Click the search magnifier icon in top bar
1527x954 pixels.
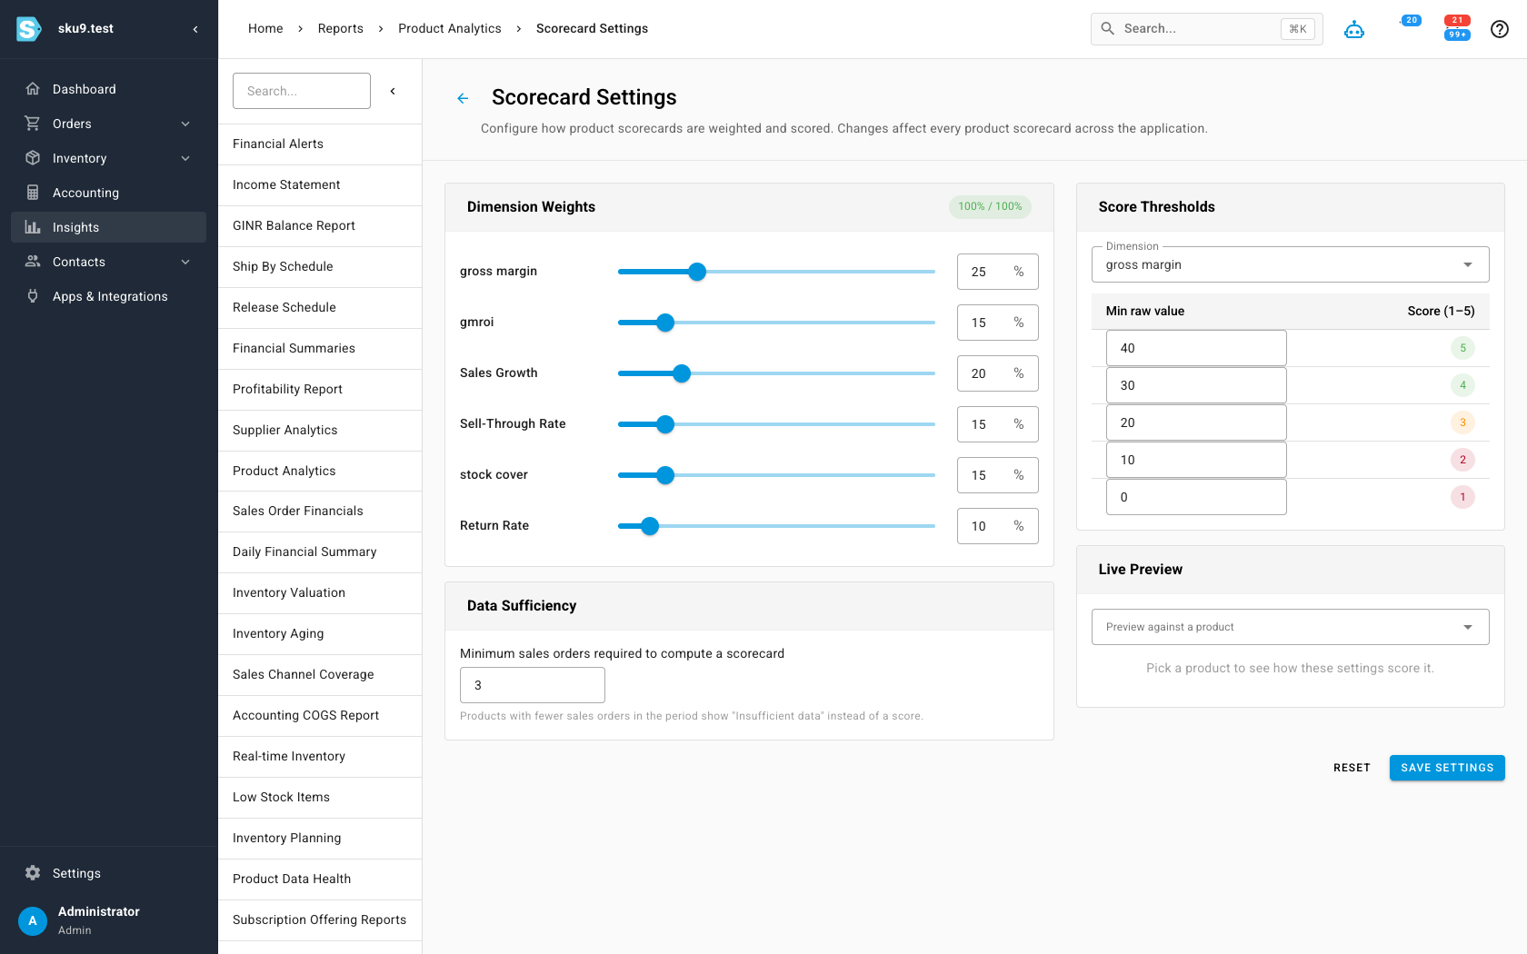coord(1107,29)
